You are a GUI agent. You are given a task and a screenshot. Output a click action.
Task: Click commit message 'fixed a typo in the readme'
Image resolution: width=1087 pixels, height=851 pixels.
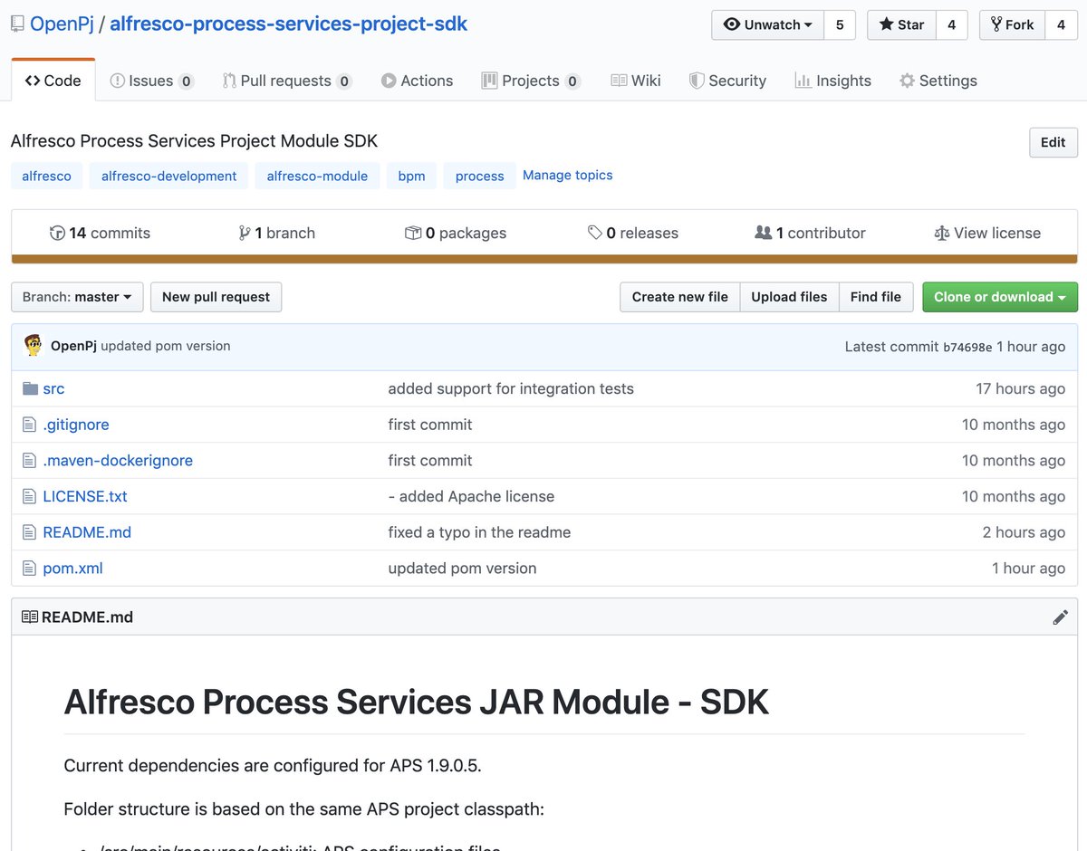tap(479, 532)
